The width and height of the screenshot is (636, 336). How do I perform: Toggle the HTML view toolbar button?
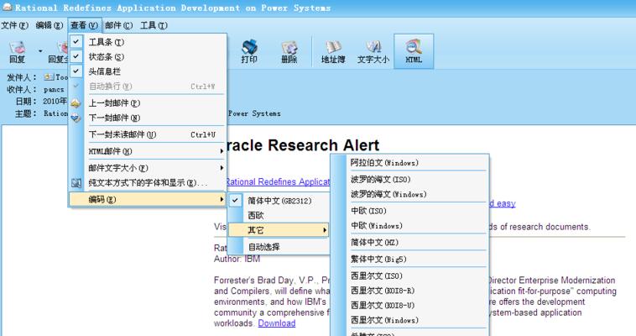click(x=414, y=51)
